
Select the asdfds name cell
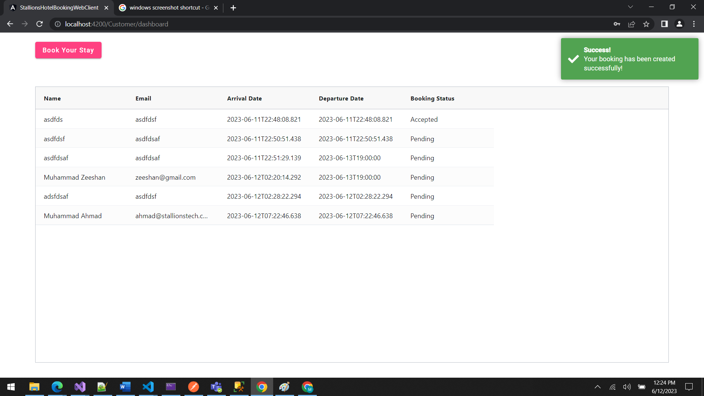53,119
